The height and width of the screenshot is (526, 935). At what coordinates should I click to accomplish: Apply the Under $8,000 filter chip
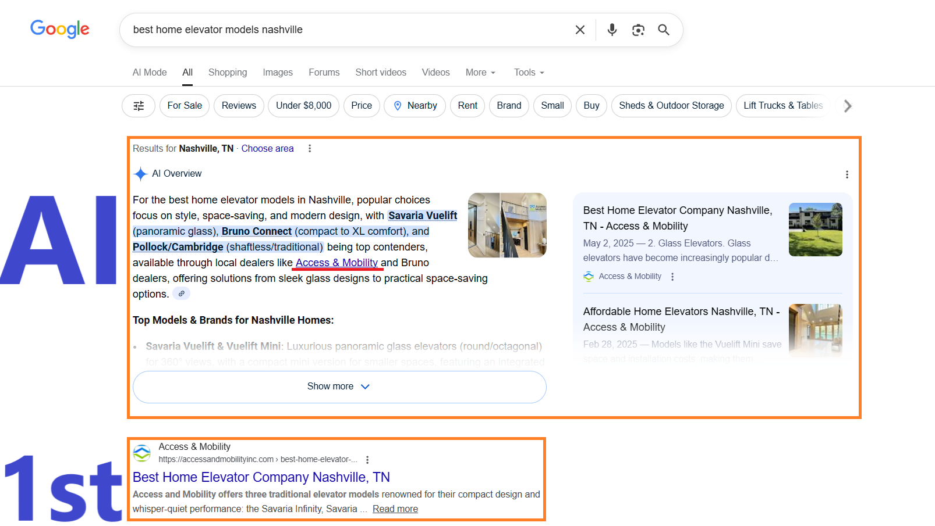[x=304, y=106]
